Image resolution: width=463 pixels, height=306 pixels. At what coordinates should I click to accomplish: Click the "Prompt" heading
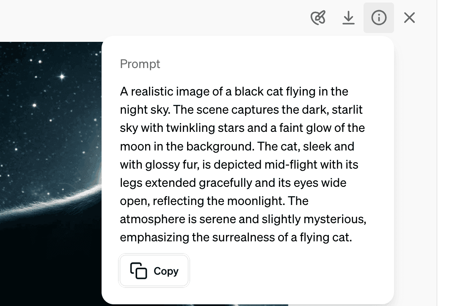click(140, 64)
